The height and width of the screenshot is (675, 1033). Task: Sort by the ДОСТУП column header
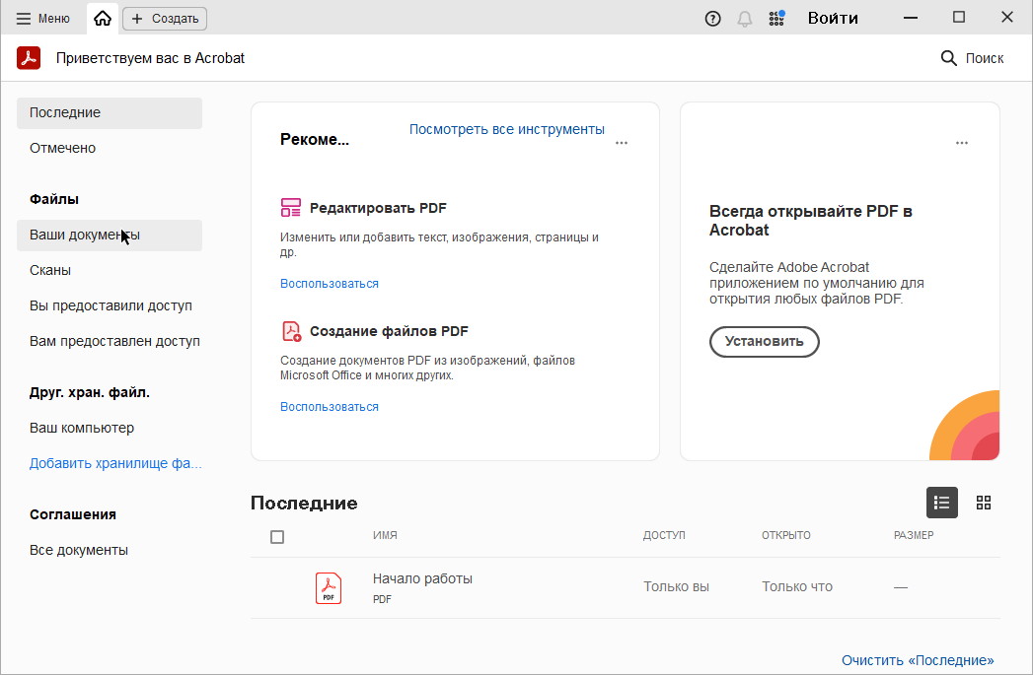[x=664, y=535]
